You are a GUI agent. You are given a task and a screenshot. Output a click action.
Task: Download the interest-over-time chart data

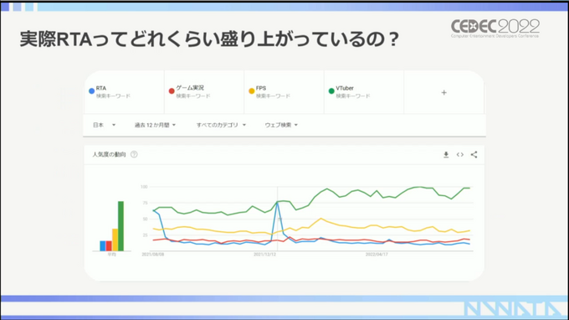pos(446,155)
